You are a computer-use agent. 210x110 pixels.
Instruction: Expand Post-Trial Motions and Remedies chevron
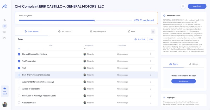point(151,75)
